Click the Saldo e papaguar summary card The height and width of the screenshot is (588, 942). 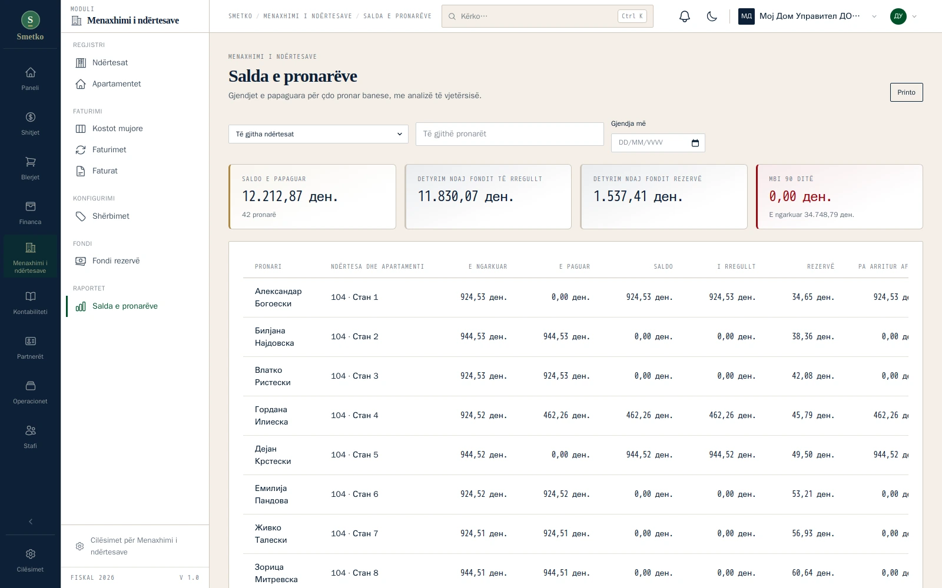(312, 196)
